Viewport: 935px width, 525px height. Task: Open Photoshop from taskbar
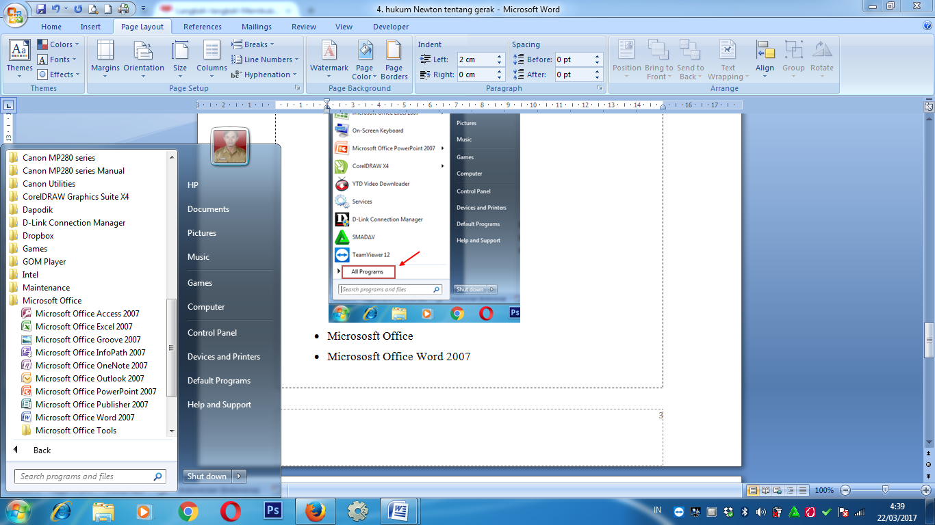[x=273, y=511]
